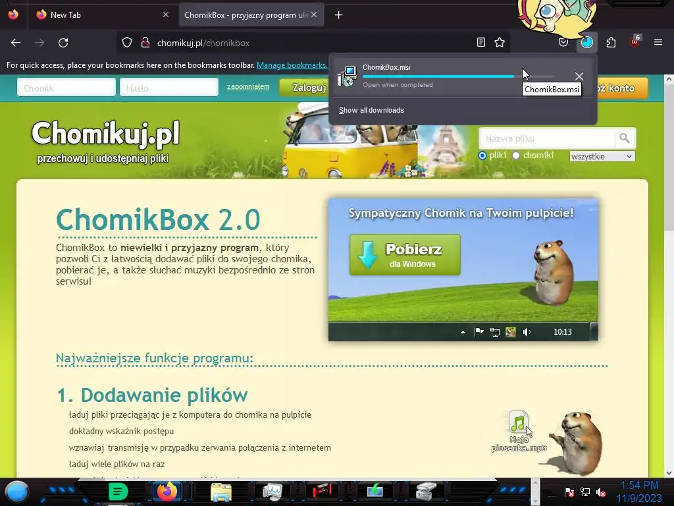Viewport: 674px width, 506px height.
Task: Close the New Tab tab
Action: (x=166, y=14)
